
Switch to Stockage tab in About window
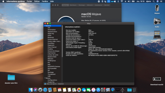(x=82, y=5)
